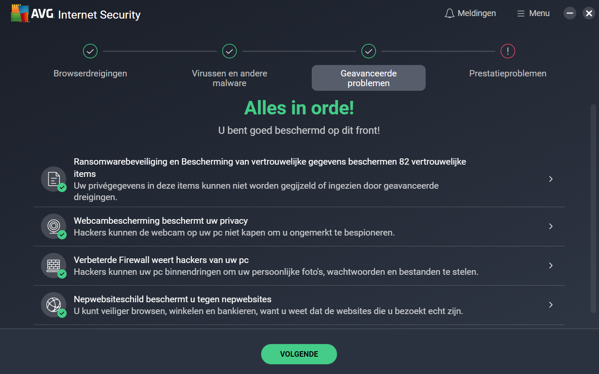599x374 pixels.
Task: Switch to the Prestatieproblemen step
Action: [508, 73]
